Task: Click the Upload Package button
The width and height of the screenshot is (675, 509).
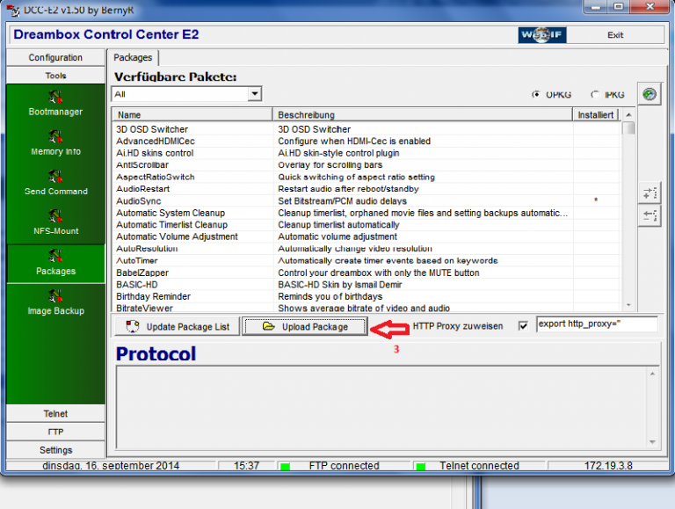Action: coord(304,326)
